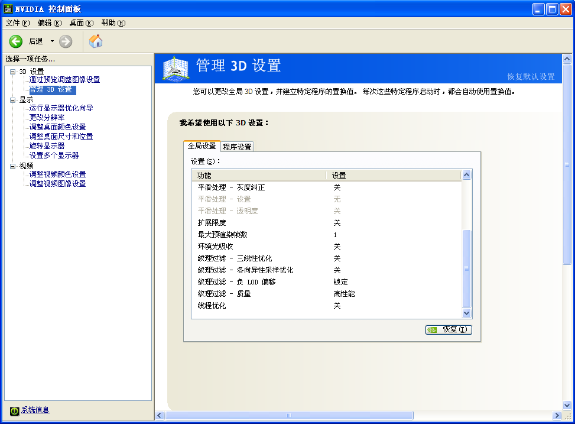This screenshot has height=424, width=575.
Task: Click the down arrow of the settings scrollbar
Action: (x=466, y=313)
